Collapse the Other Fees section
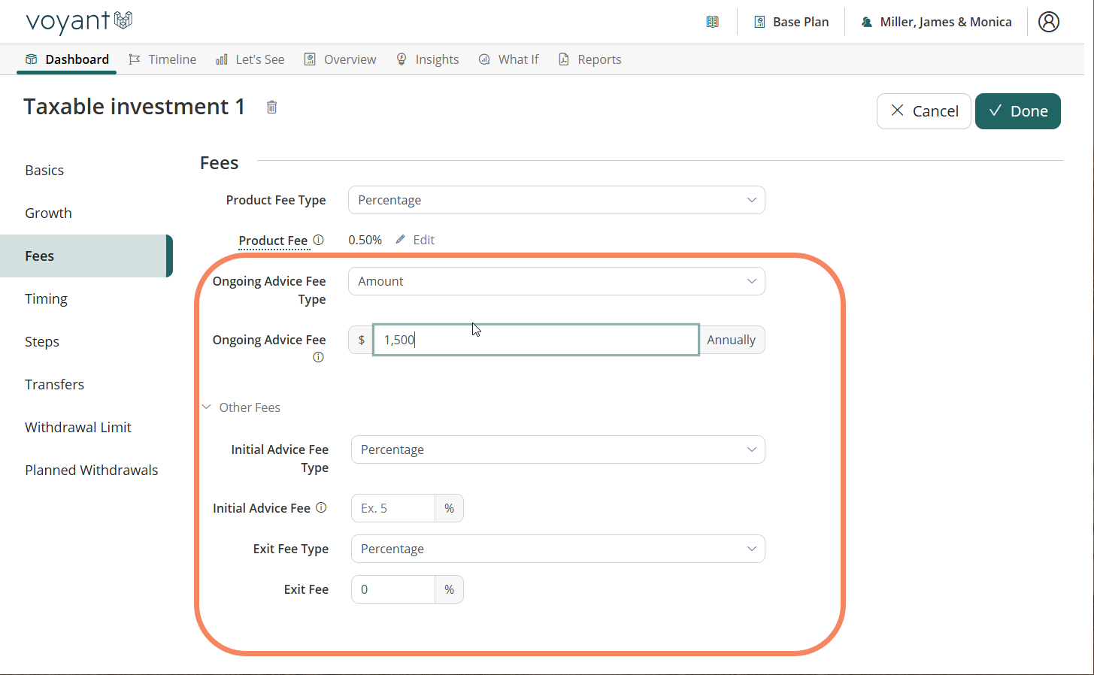This screenshot has width=1094, height=675. [x=241, y=407]
